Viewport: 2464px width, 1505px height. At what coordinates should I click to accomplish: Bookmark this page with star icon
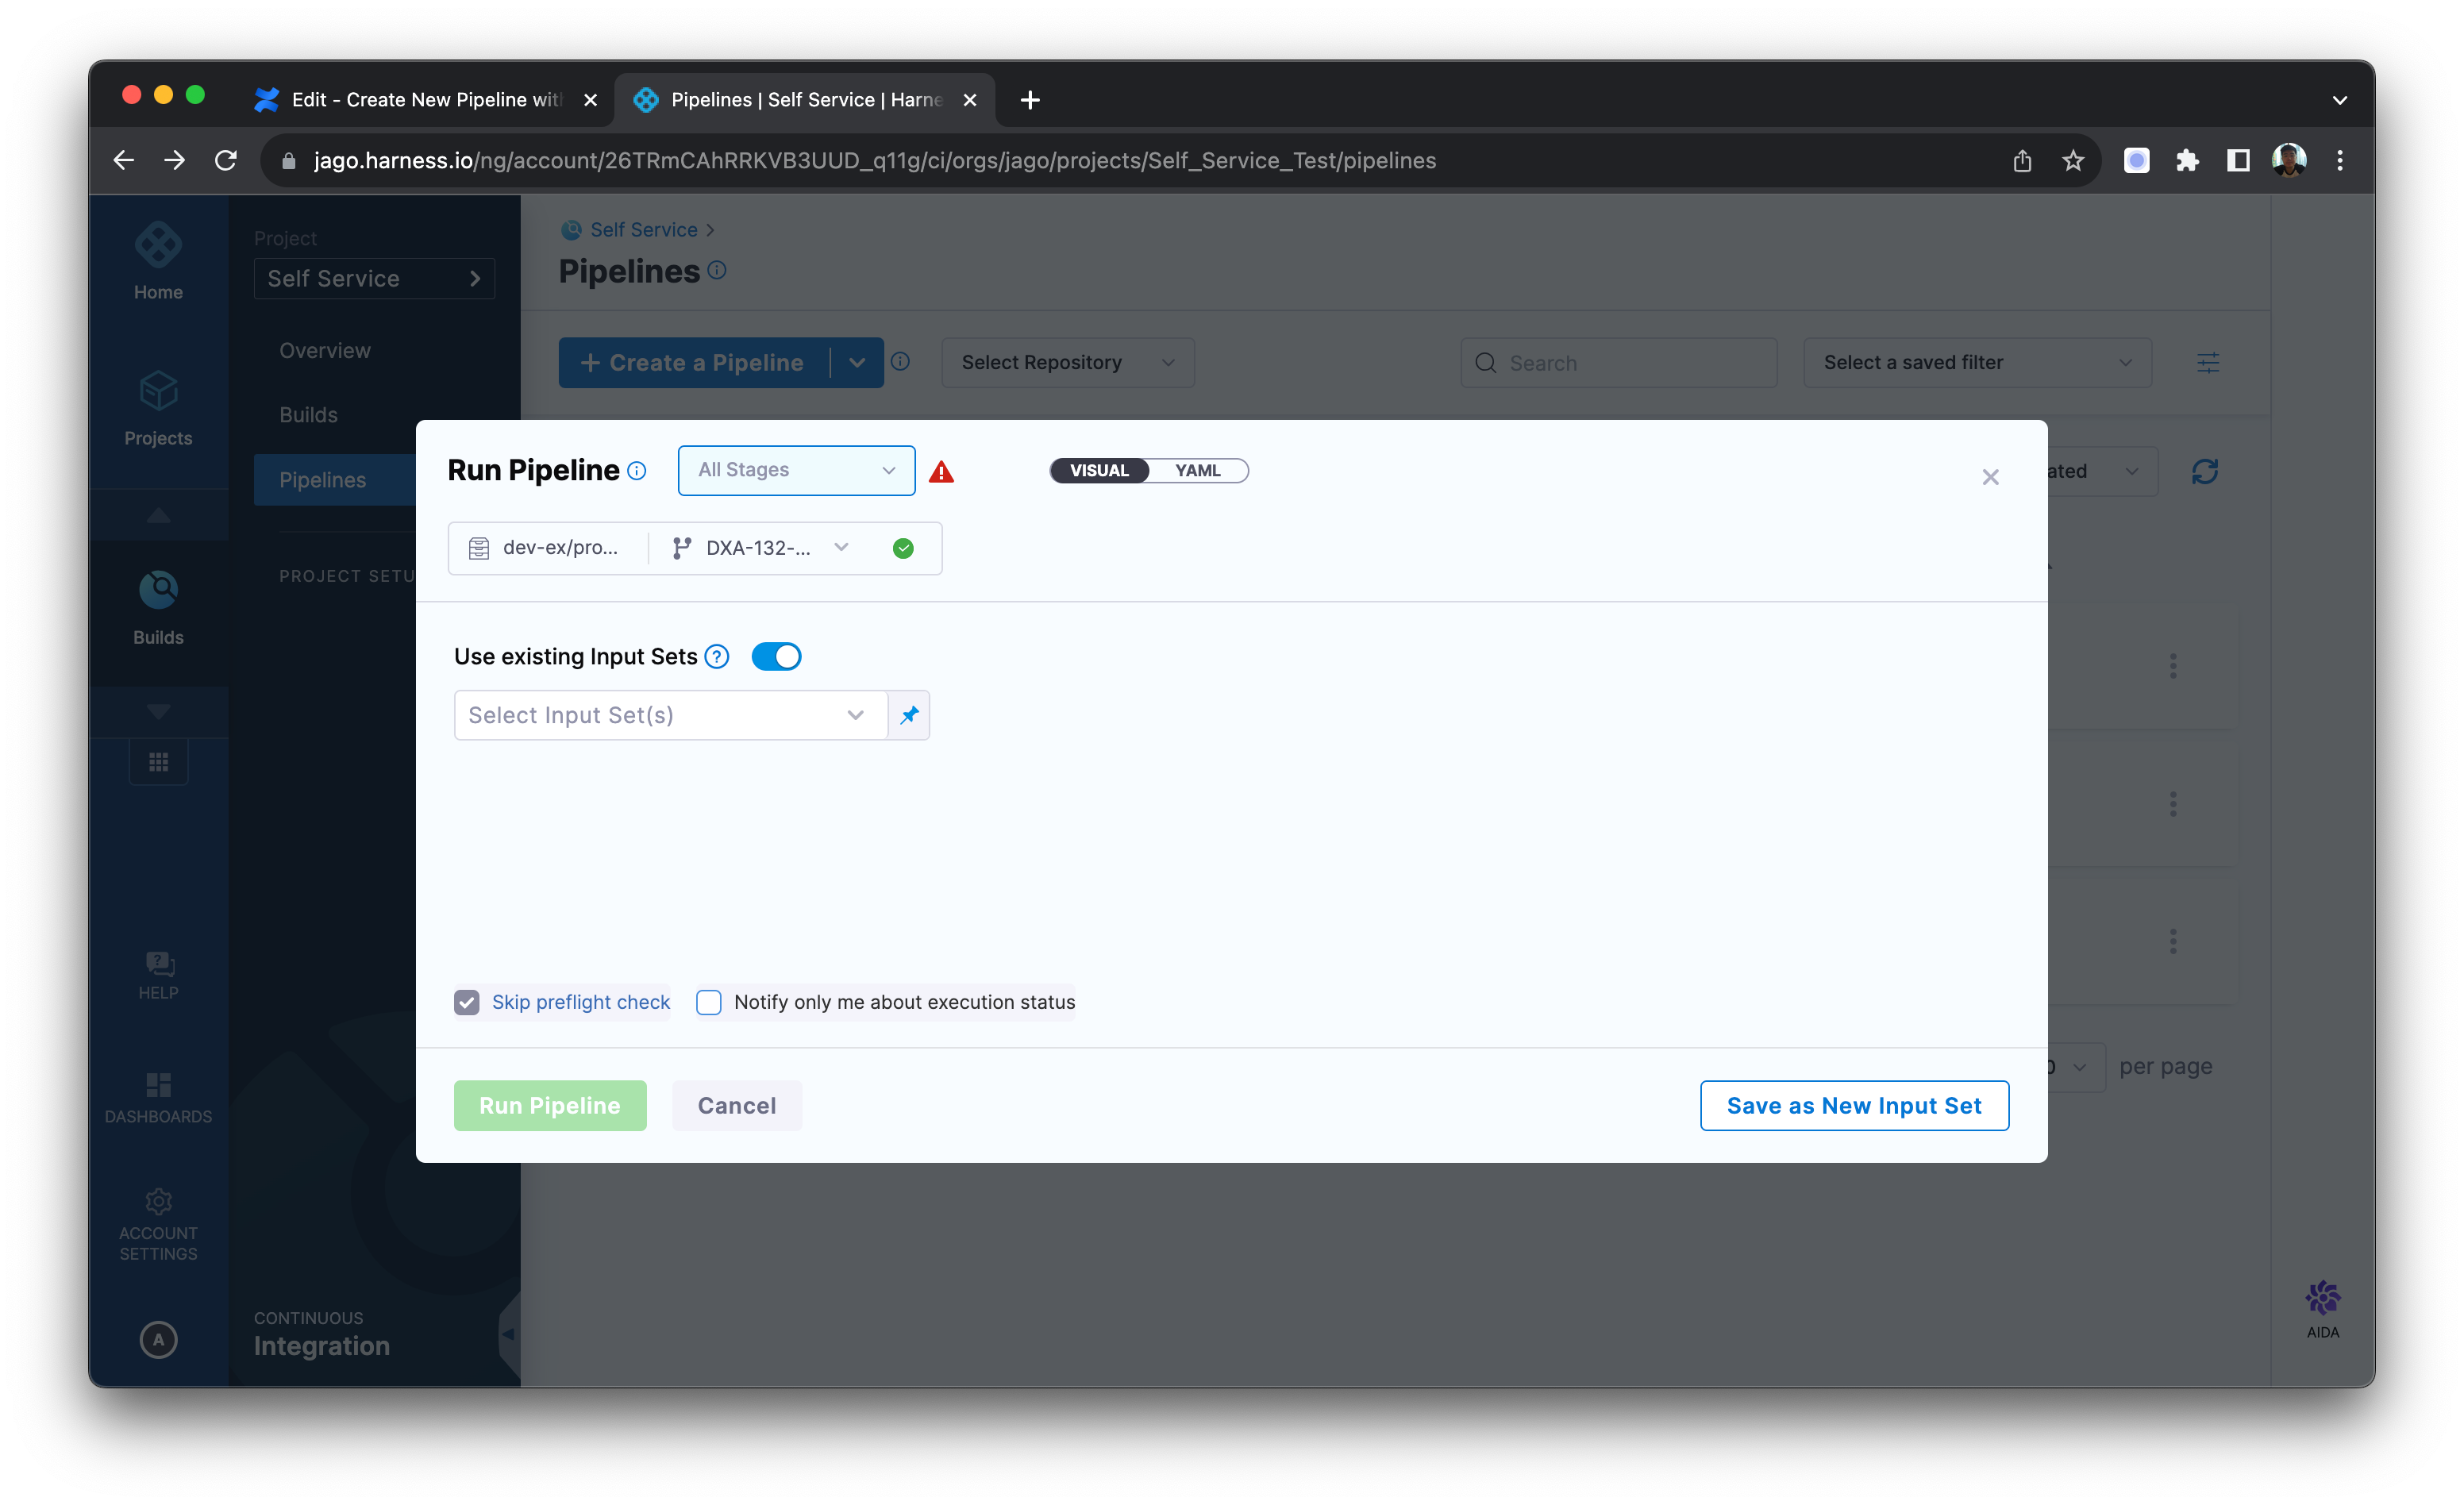point(2072,160)
